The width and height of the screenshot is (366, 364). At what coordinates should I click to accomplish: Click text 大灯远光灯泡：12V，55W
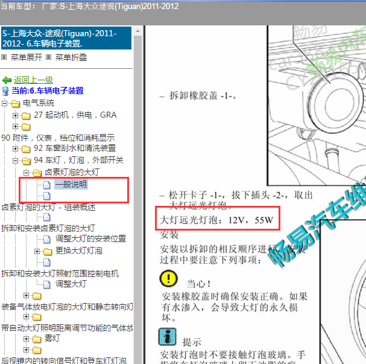[x=216, y=220]
